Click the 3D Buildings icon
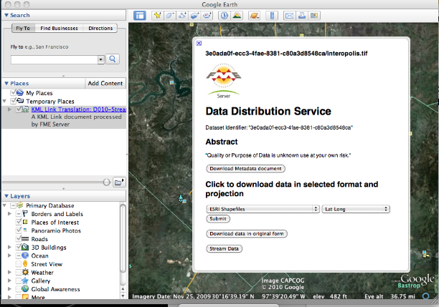Screen dimensions: 439x307 25,247
